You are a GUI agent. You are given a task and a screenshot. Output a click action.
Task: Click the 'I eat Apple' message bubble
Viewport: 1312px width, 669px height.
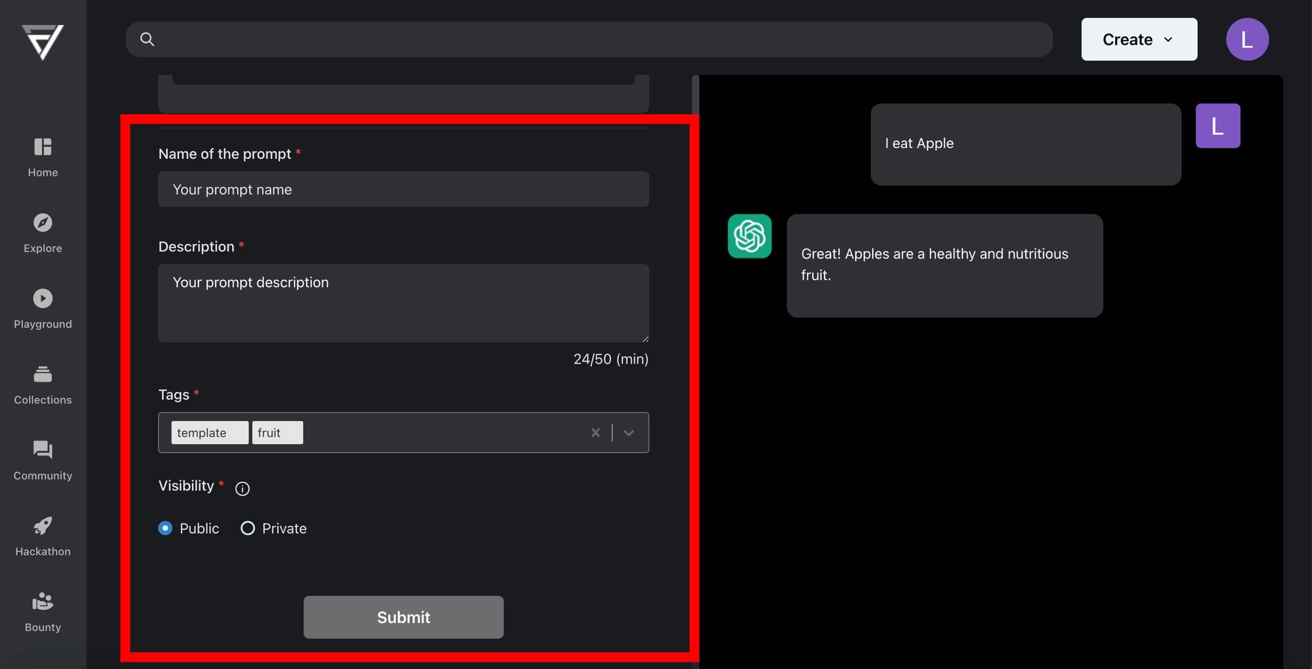(1026, 144)
